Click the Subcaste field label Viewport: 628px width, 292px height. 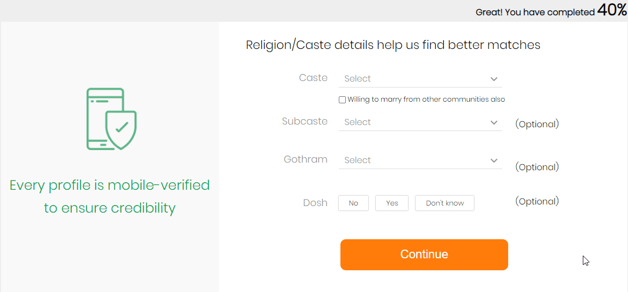[305, 121]
